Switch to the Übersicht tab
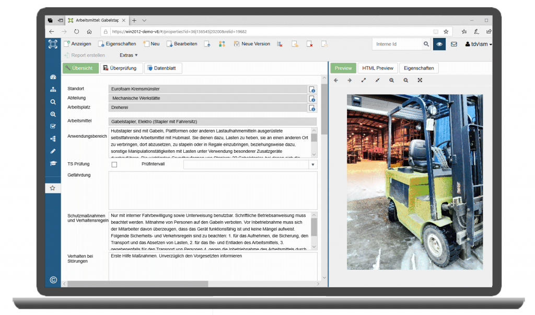Screen dimensions: 535x315 coord(80,68)
